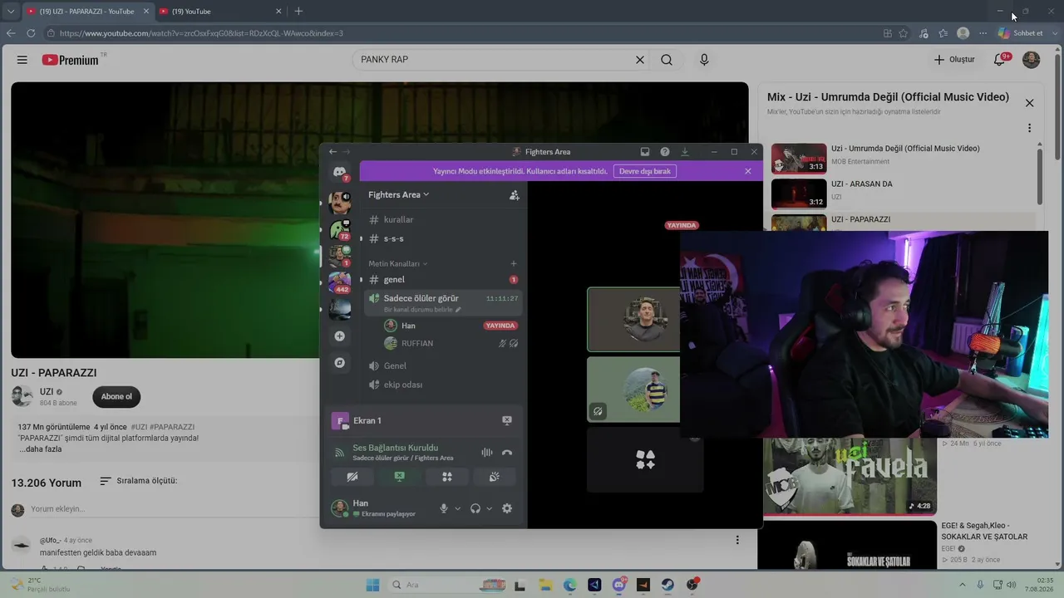Start YouTube voice search with microphone
1064x598 pixels.
point(704,60)
